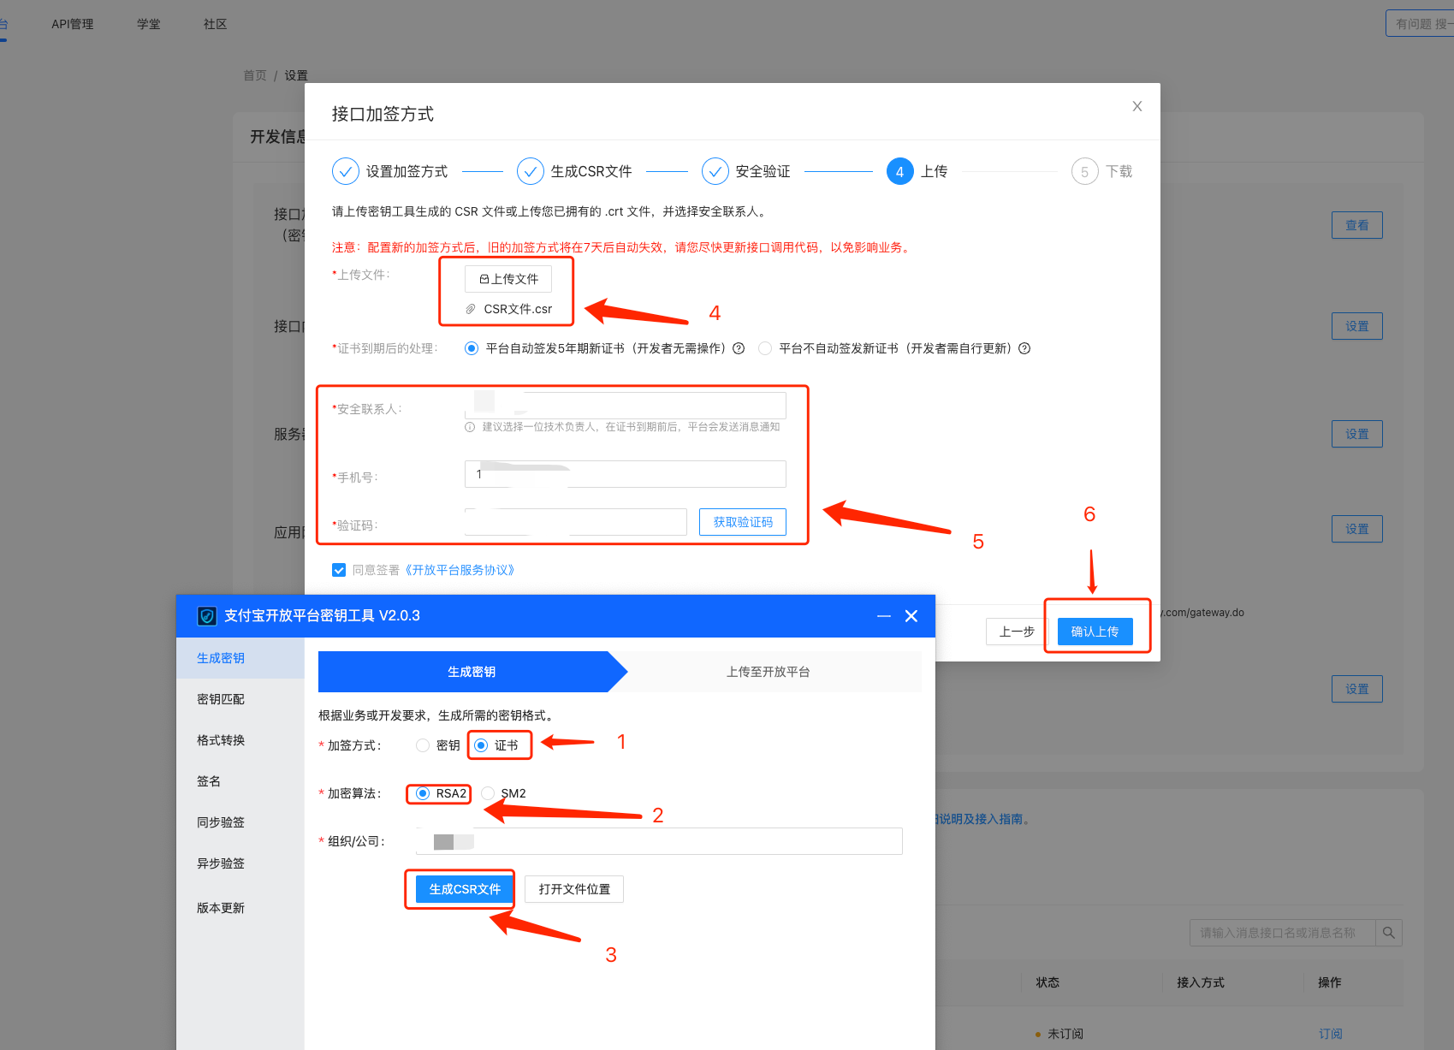Switch to 生成密钥 step tab

point(472,672)
